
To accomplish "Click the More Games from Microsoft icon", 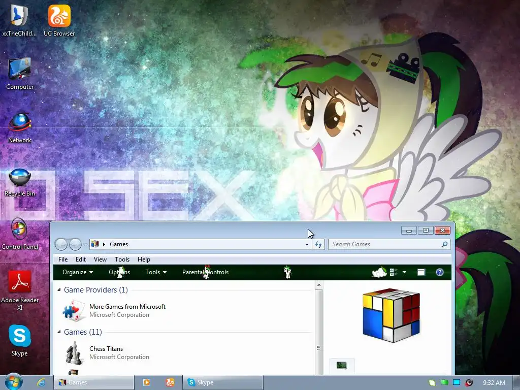I will coord(73,310).
